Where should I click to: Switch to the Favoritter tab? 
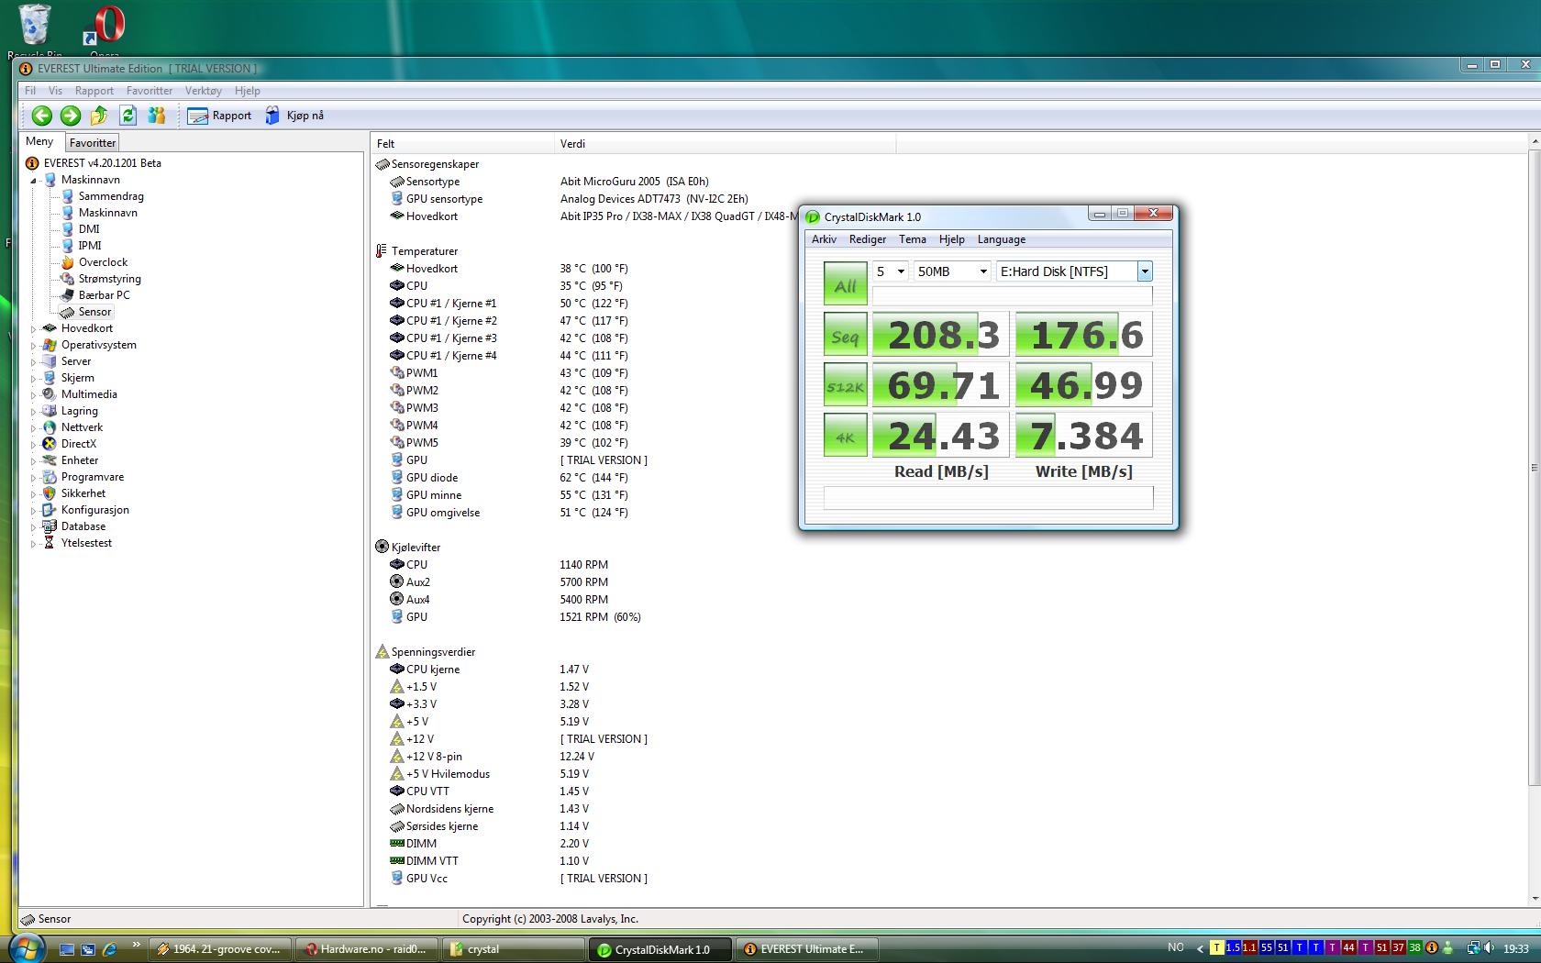click(x=93, y=143)
